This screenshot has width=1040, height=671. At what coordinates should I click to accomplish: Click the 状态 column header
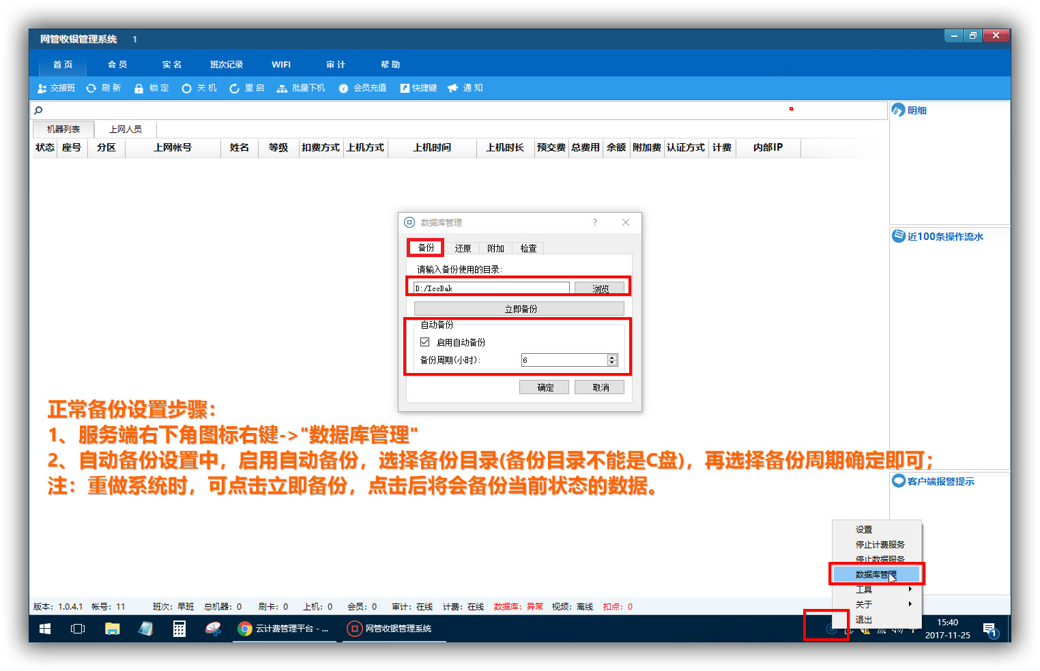[45, 147]
